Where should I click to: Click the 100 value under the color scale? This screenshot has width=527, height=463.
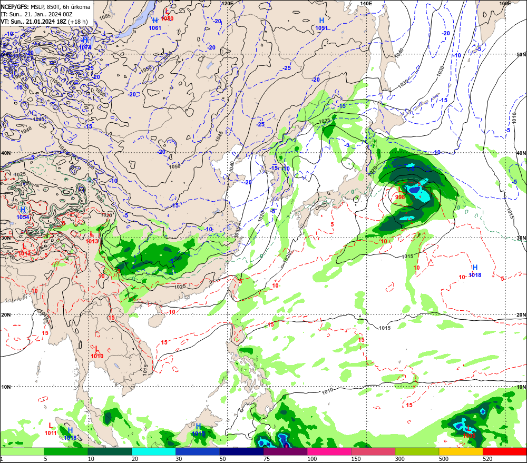[x=312, y=459]
